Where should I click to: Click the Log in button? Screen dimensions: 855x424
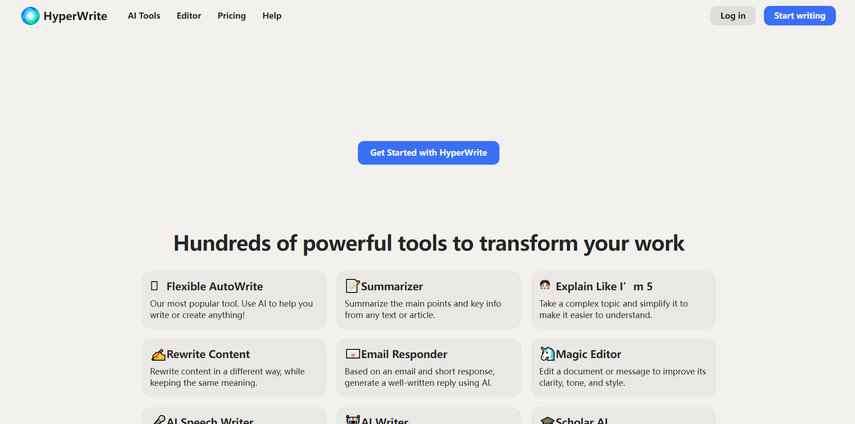click(733, 16)
